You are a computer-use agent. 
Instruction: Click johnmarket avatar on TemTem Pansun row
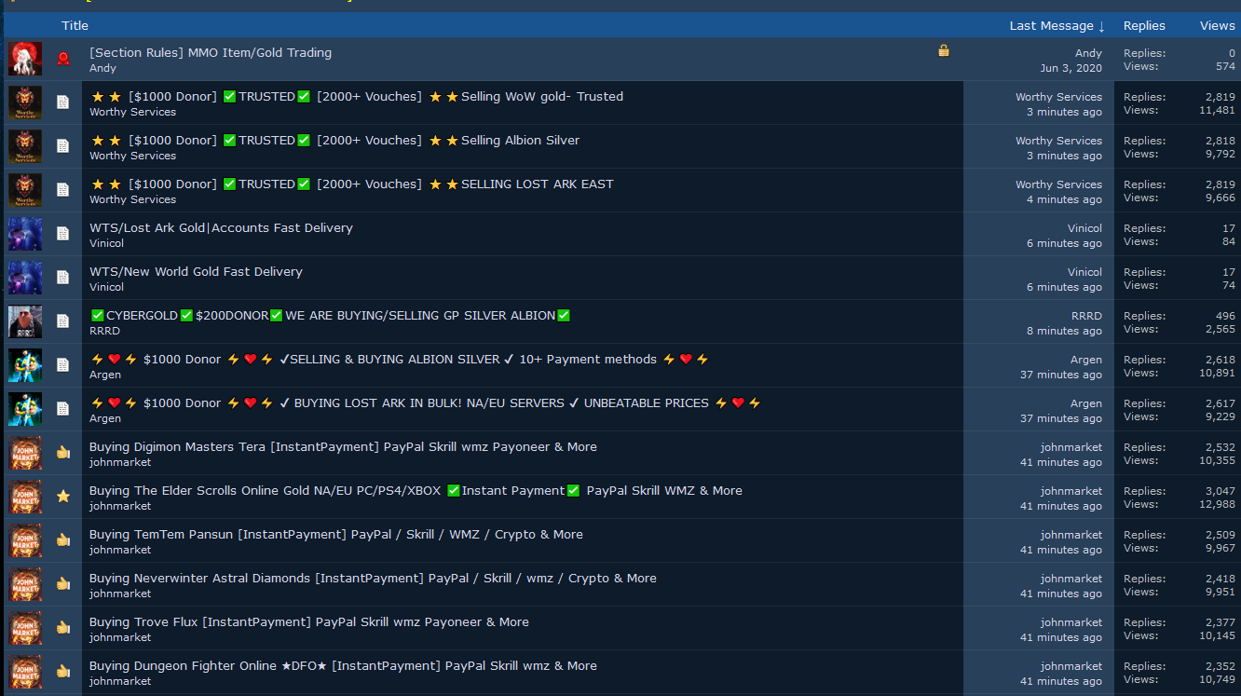[x=25, y=540]
